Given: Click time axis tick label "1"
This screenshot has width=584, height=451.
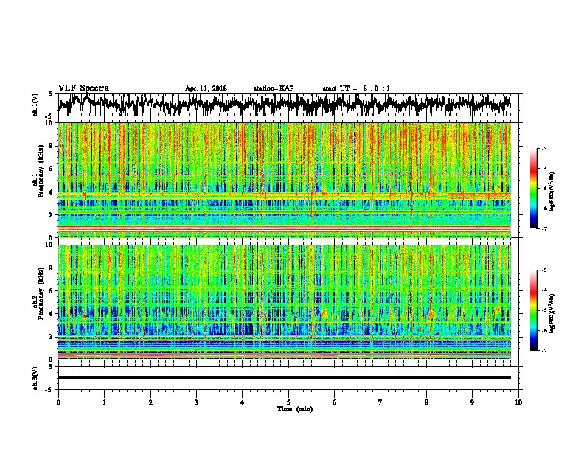Looking at the screenshot, I should pyautogui.click(x=104, y=402).
